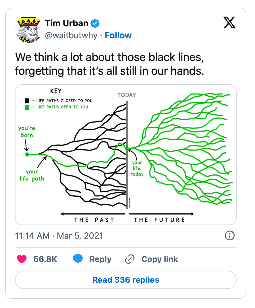Click the black 'life paths closed' key swatch
This screenshot has width=255, height=308.
click(x=27, y=101)
